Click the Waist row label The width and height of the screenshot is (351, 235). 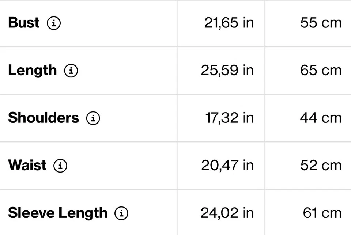click(27, 166)
